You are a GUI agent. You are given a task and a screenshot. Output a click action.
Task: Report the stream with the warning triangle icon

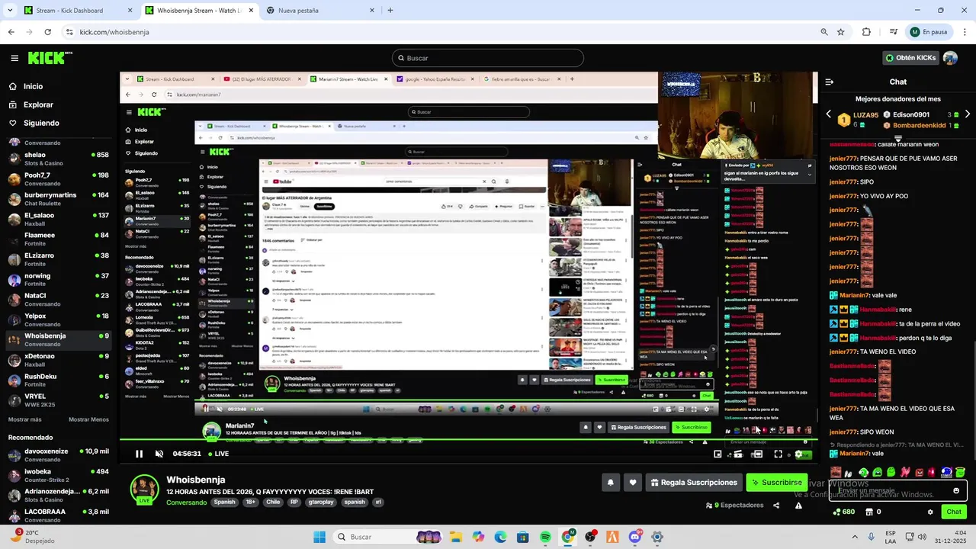pos(798,505)
